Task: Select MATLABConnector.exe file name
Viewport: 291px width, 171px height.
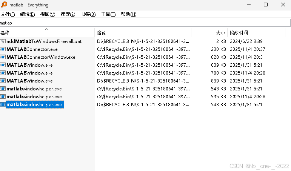Action: 32,49
